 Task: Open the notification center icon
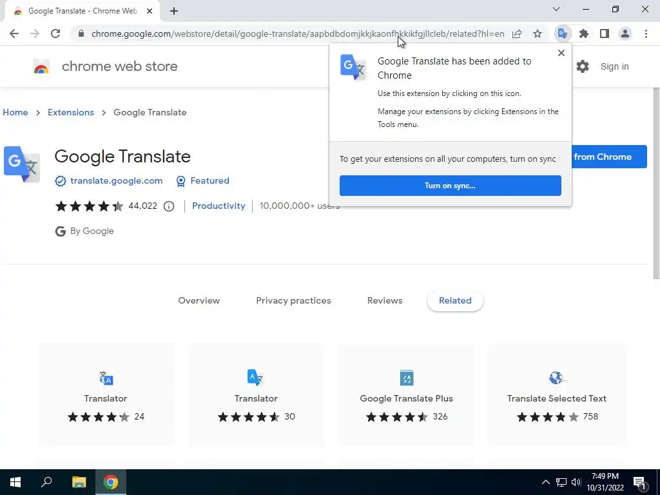(x=640, y=482)
